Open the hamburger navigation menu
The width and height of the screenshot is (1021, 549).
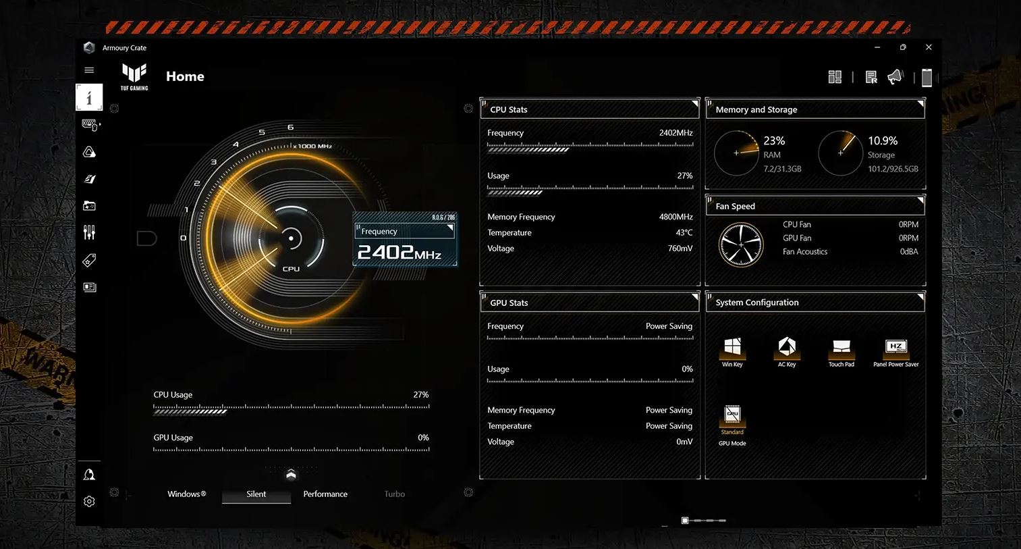[89, 70]
